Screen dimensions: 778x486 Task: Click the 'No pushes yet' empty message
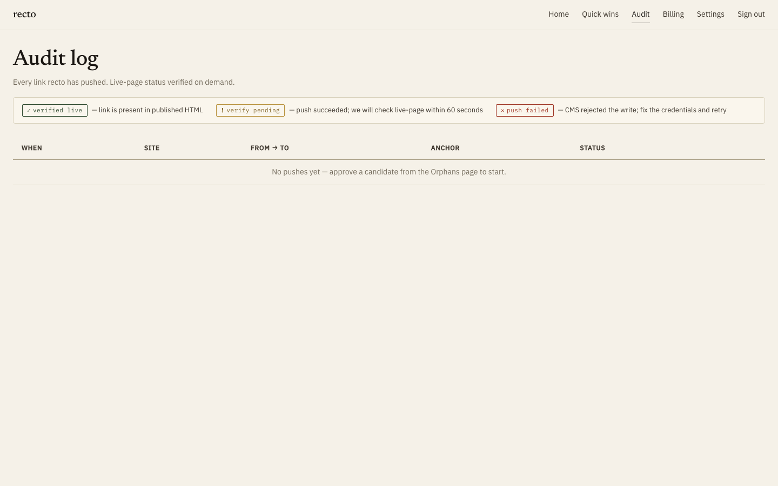[x=389, y=172]
